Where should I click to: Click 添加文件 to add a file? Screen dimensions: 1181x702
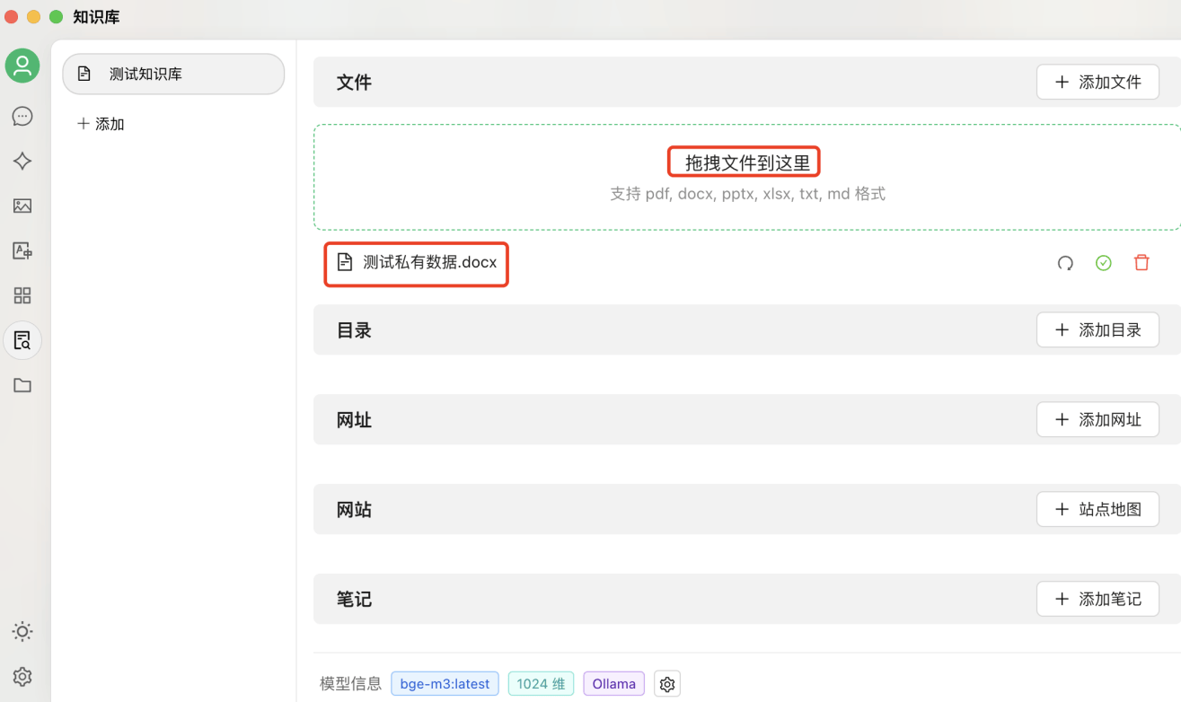pyautogui.click(x=1097, y=82)
